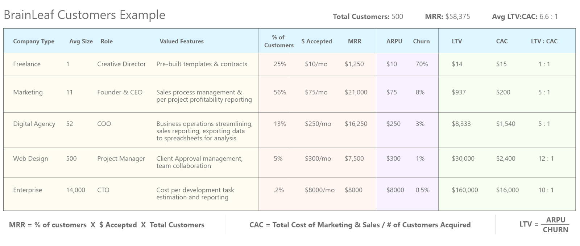The image size is (580, 246).
Task: Select the '$15' CAC cell
Action: click(501, 64)
